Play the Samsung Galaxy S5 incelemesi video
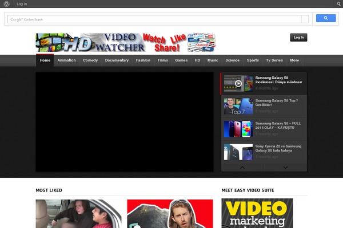This screenshot has width=343, height=228. 238,83
